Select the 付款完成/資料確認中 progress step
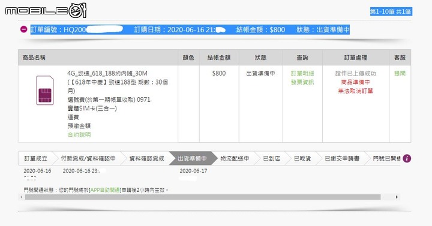The width and height of the screenshot is (432, 226). 88,158
